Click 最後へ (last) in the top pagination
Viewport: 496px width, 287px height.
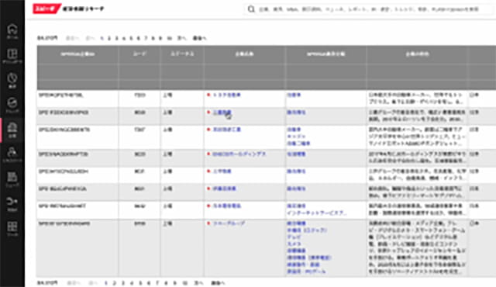coord(199,38)
